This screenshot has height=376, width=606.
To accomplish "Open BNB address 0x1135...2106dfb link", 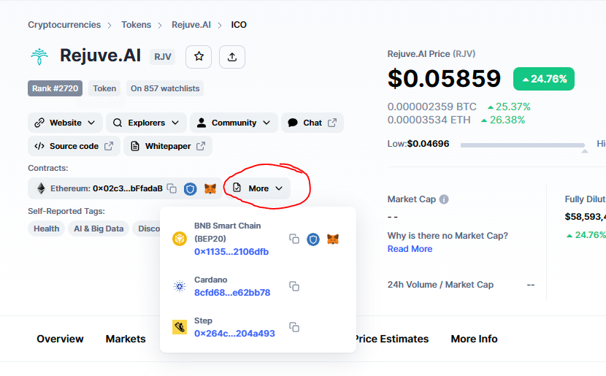I will coord(231,252).
